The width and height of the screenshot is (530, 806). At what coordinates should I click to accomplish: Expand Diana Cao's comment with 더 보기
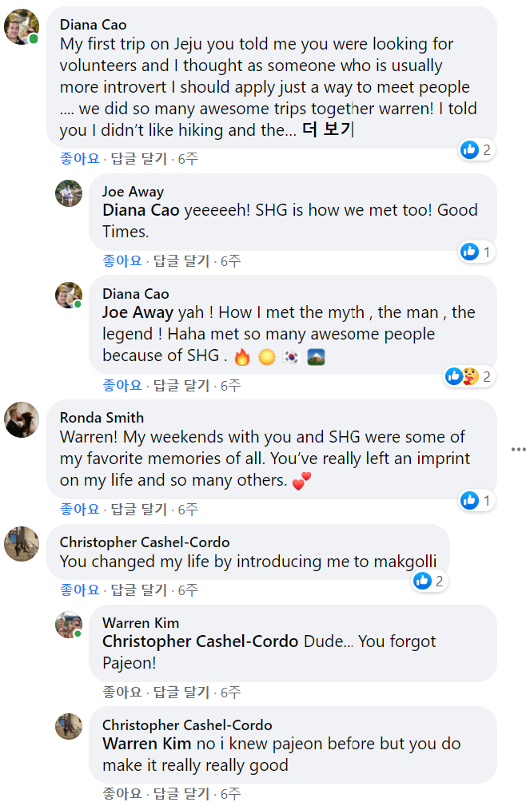tap(328, 130)
